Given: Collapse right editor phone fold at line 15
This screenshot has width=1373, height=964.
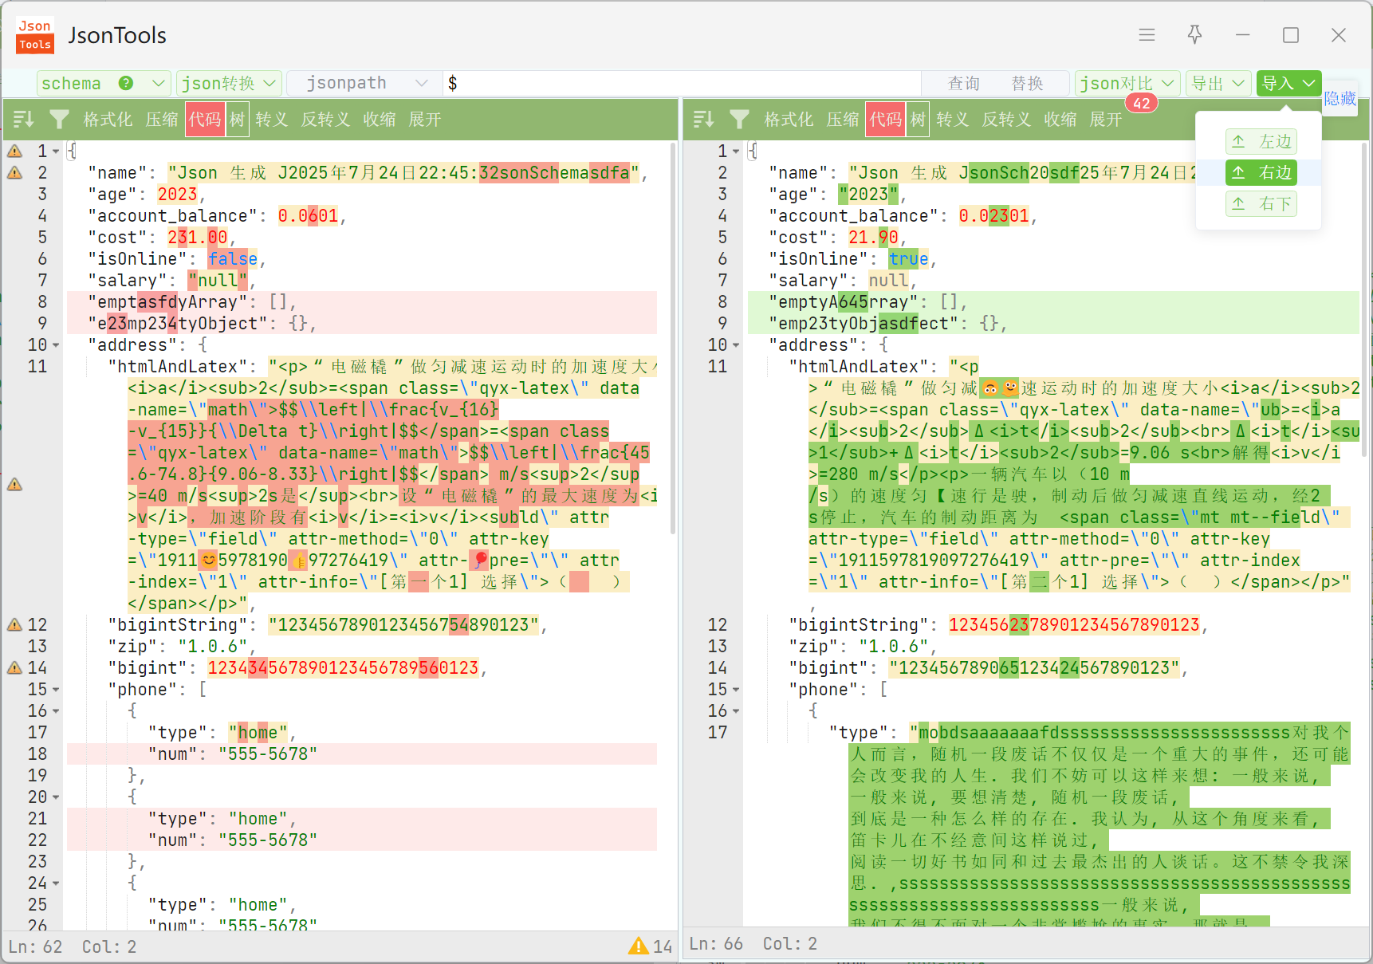Looking at the screenshot, I should (x=736, y=690).
